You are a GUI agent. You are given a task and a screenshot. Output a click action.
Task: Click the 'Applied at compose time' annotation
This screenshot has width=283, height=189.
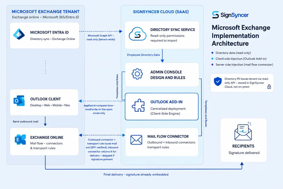point(99,109)
